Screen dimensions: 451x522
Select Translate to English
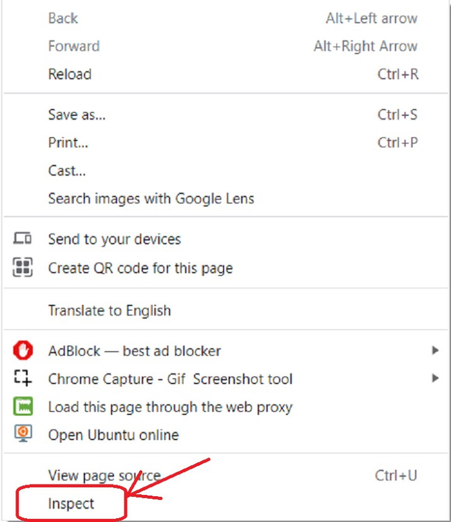(x=109, y=310)
